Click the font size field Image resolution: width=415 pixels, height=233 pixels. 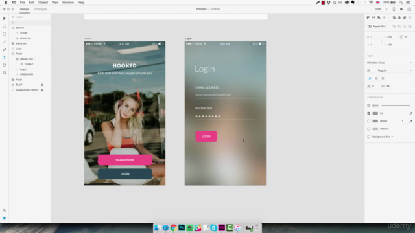point(370,71)
